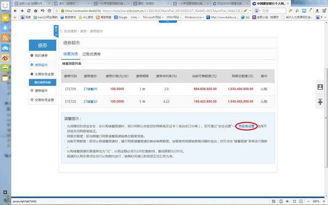Add a sidebar app with the plus icon
The width and height of the screenshot is (328, 205).
click(x=5, y=192)
